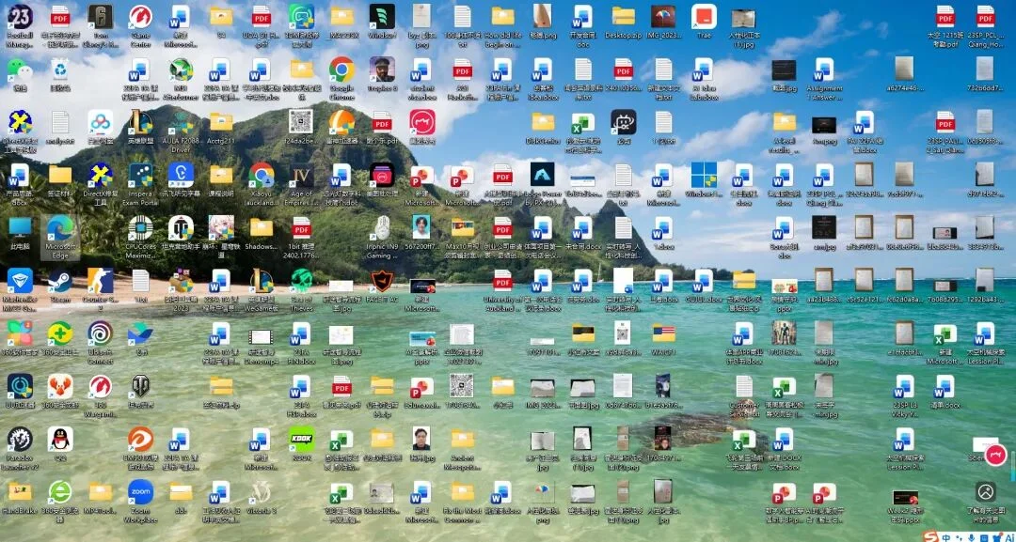The width and height of the screenshot is (1016, 542).
Task: Launch Age of Empires IV
Action: pyautogui.click(x=301, y=177)
